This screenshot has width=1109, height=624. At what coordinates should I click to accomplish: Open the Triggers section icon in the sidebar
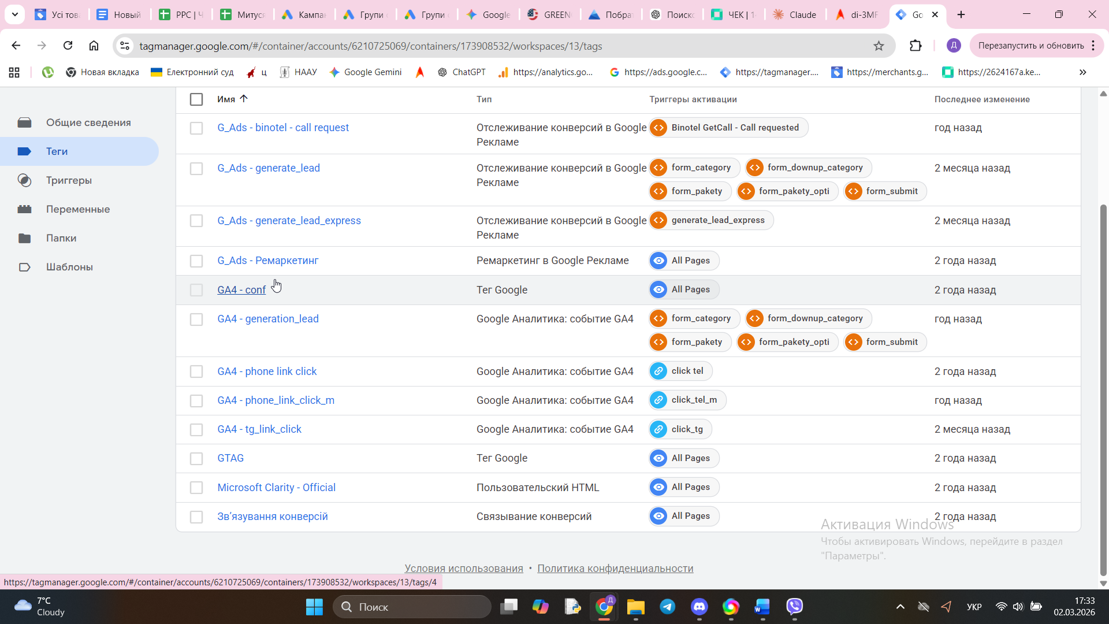coord(24,180)
